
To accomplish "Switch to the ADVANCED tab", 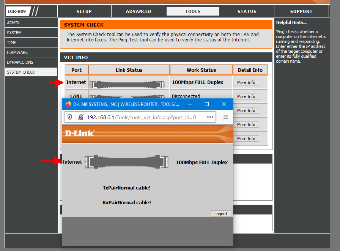I will click(139, 11).
